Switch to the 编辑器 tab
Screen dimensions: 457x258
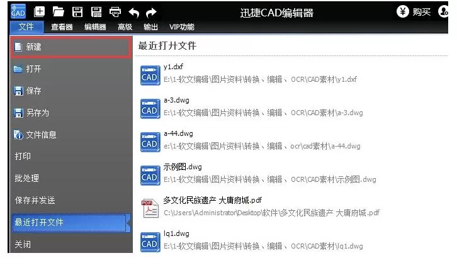[x=95, y=27]
